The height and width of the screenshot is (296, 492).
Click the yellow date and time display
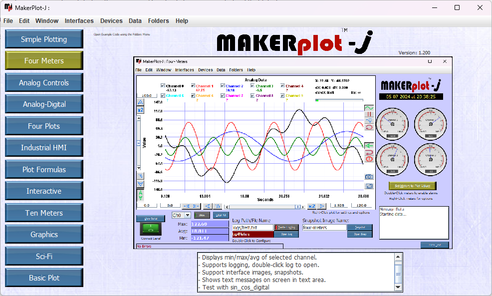point(411,97)
